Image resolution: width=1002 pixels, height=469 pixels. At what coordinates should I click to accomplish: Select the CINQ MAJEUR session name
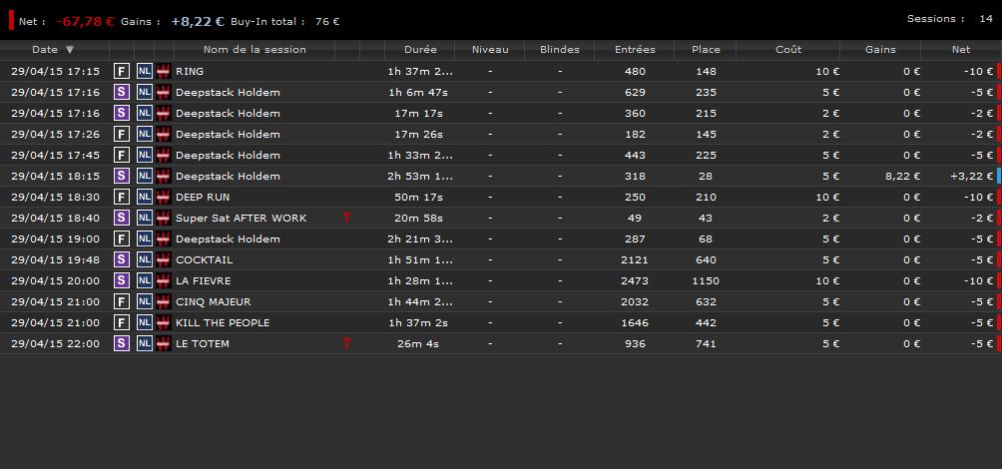click(213, 301)
